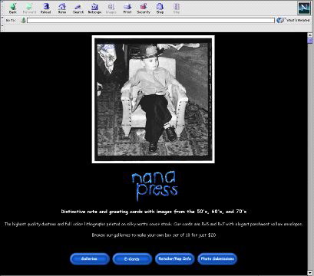Image resolution: width=314 pixels, height=276 pixels.
Task: Open the What's Related button
Action: pyautogui.click(x=293, y=20)
